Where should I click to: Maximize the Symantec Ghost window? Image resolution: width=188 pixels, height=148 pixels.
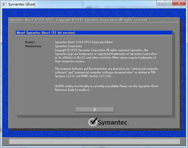(169, 3)
